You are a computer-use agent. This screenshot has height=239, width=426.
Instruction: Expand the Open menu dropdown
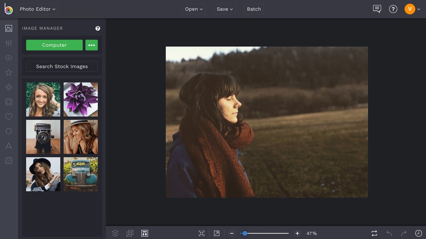click(194, 9)
